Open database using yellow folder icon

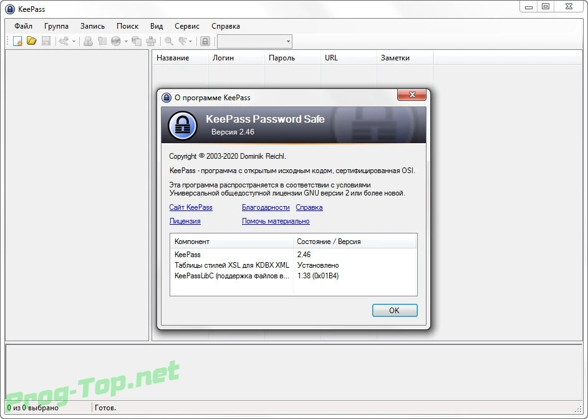pyautogui.click(x=32, y=41)
